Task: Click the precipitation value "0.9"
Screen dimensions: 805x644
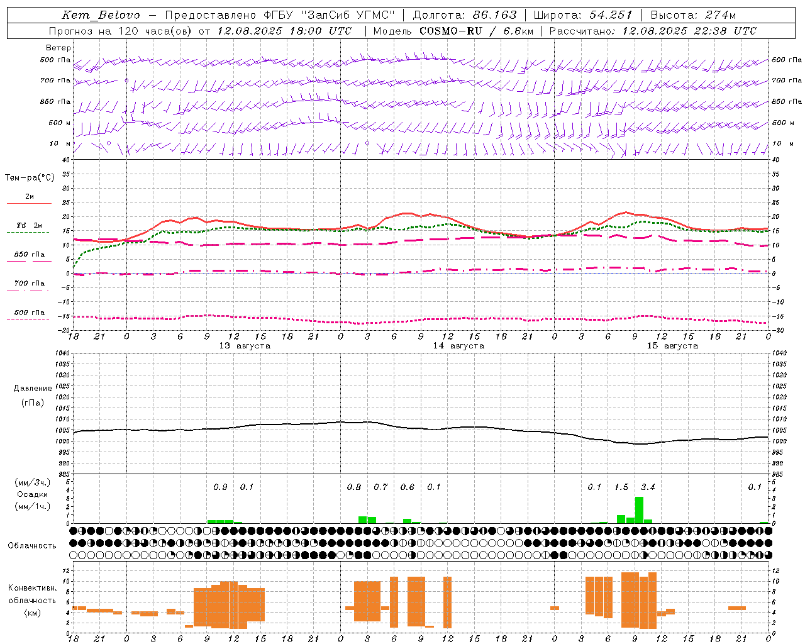Action: pyautogui.click(x=221, y=487)
